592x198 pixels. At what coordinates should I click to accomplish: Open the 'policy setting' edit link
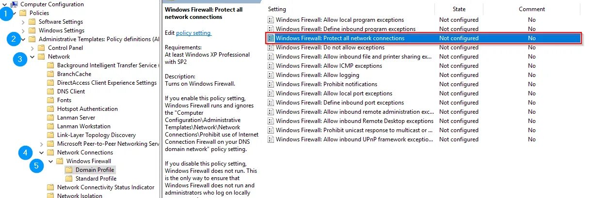193,33
